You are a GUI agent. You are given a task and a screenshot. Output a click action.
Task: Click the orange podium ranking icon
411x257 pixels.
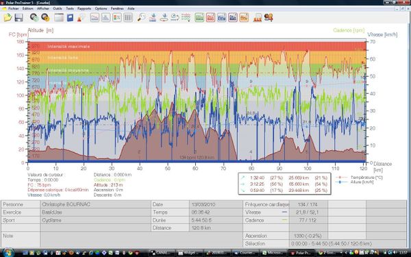258,18
